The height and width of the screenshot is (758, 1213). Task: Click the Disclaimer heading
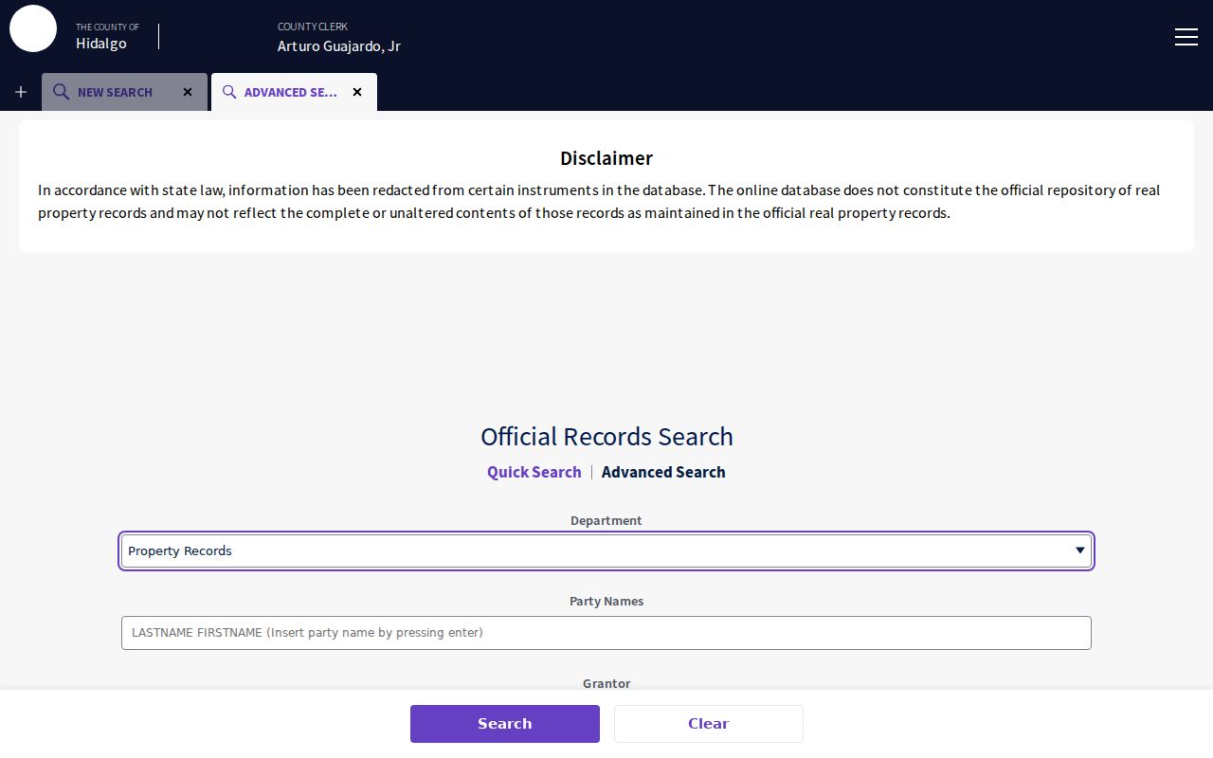(606, 158)
